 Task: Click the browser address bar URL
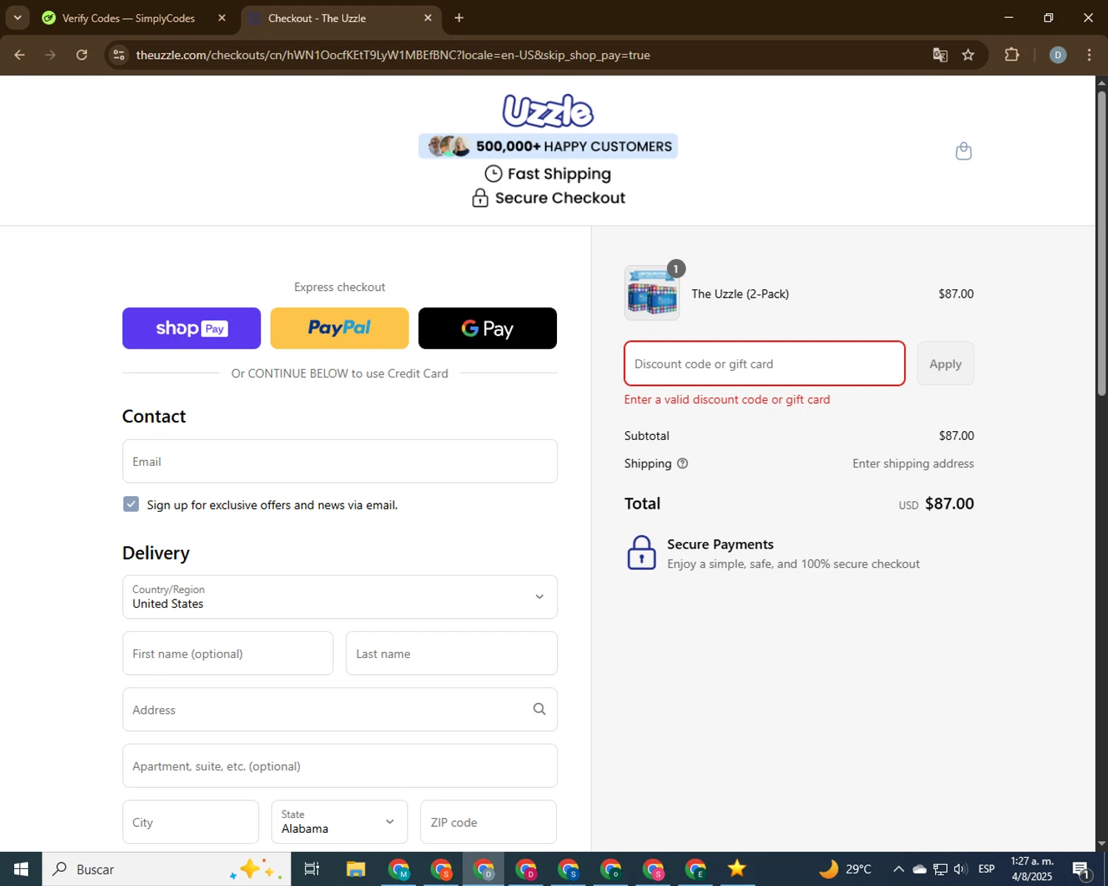393,55
